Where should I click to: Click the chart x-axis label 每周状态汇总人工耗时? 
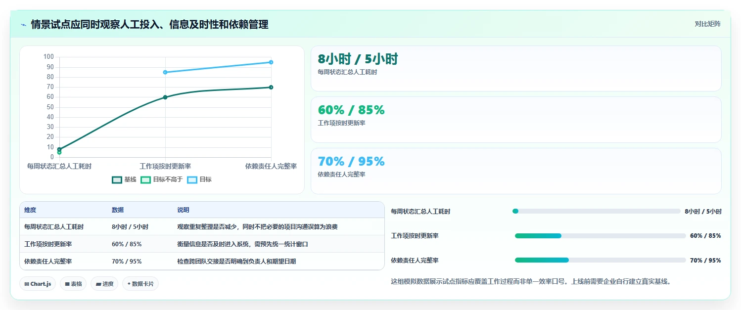(x=59, y=166)
